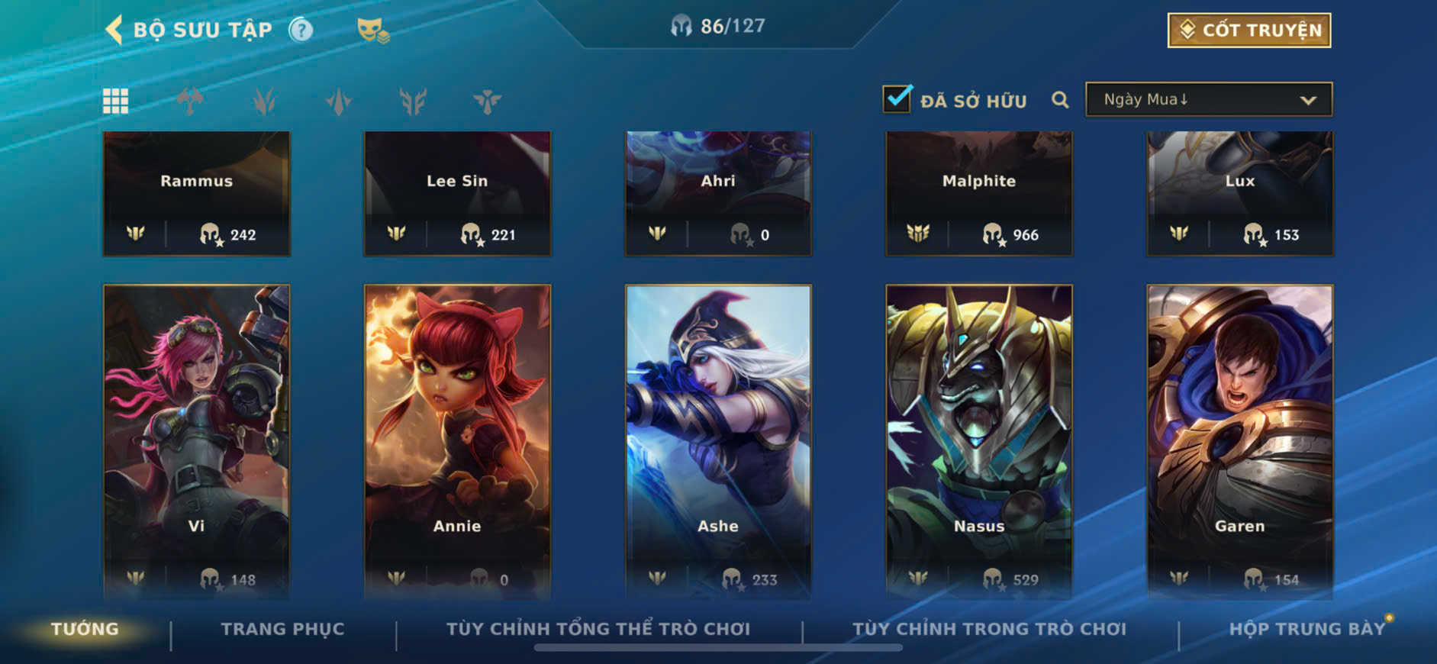1437x664 pixels.
Task: Go back using the Bộ Sưu Tập arrow
Action: [114, 30]
